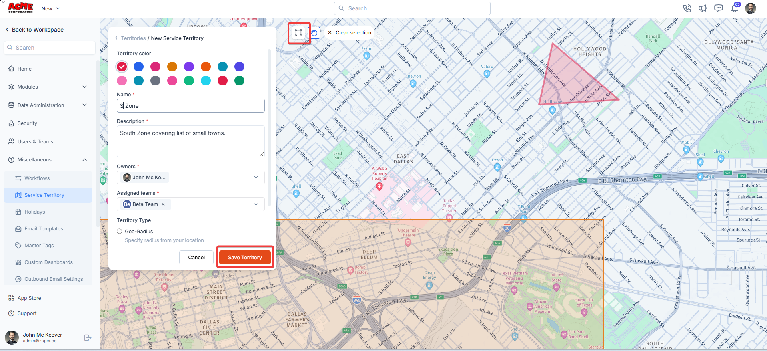
Task: Open the chat messages icon
Action: click(719, 8)
